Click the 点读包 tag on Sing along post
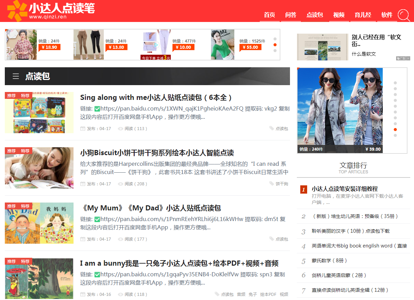Screen dimensions: 414x300 281,129
